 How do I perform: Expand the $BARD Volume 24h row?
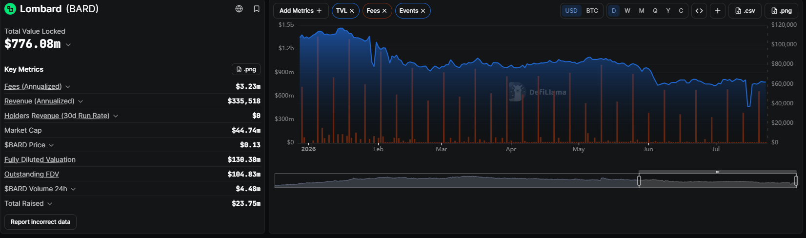(x=73, y=189)
